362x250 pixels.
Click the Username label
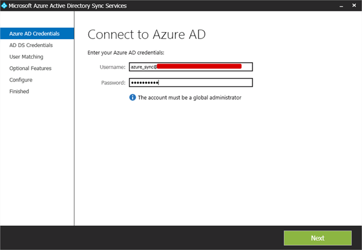coord(113,67)
